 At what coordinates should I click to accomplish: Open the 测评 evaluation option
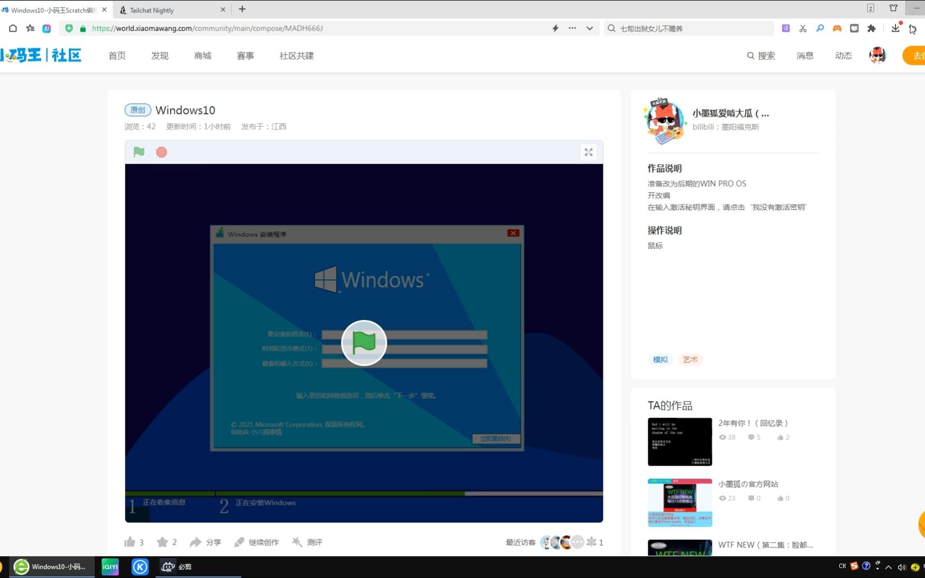pos(307,542)
